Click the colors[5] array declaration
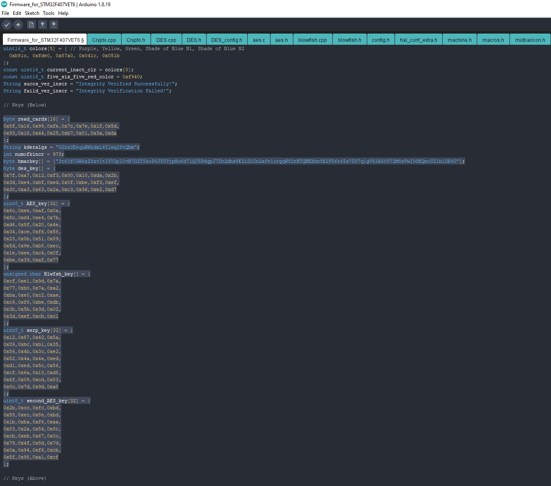This screenshot has width=551, height=486. point(124,48)
